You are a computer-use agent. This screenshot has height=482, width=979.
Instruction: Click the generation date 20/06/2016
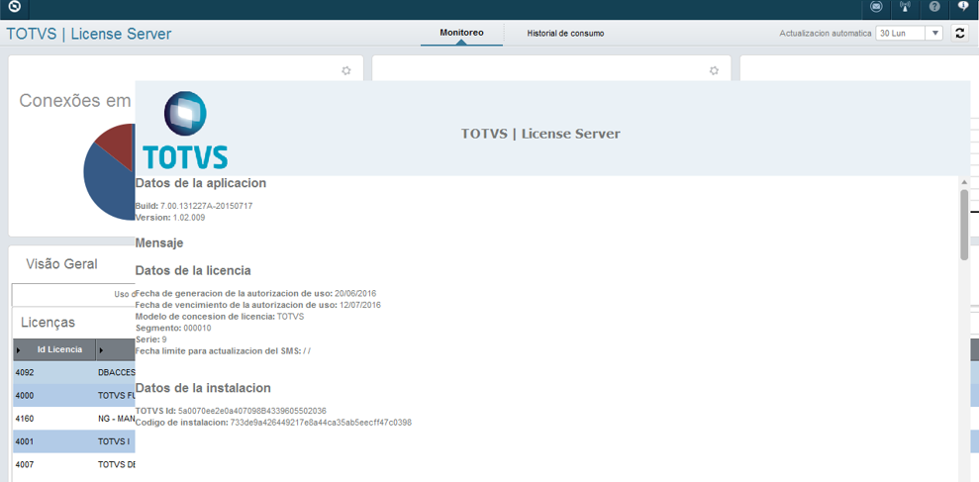[x=355, y=293]
